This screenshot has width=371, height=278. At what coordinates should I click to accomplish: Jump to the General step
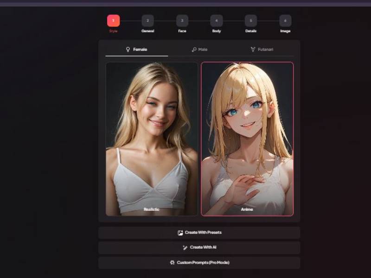tap(147, 21)
